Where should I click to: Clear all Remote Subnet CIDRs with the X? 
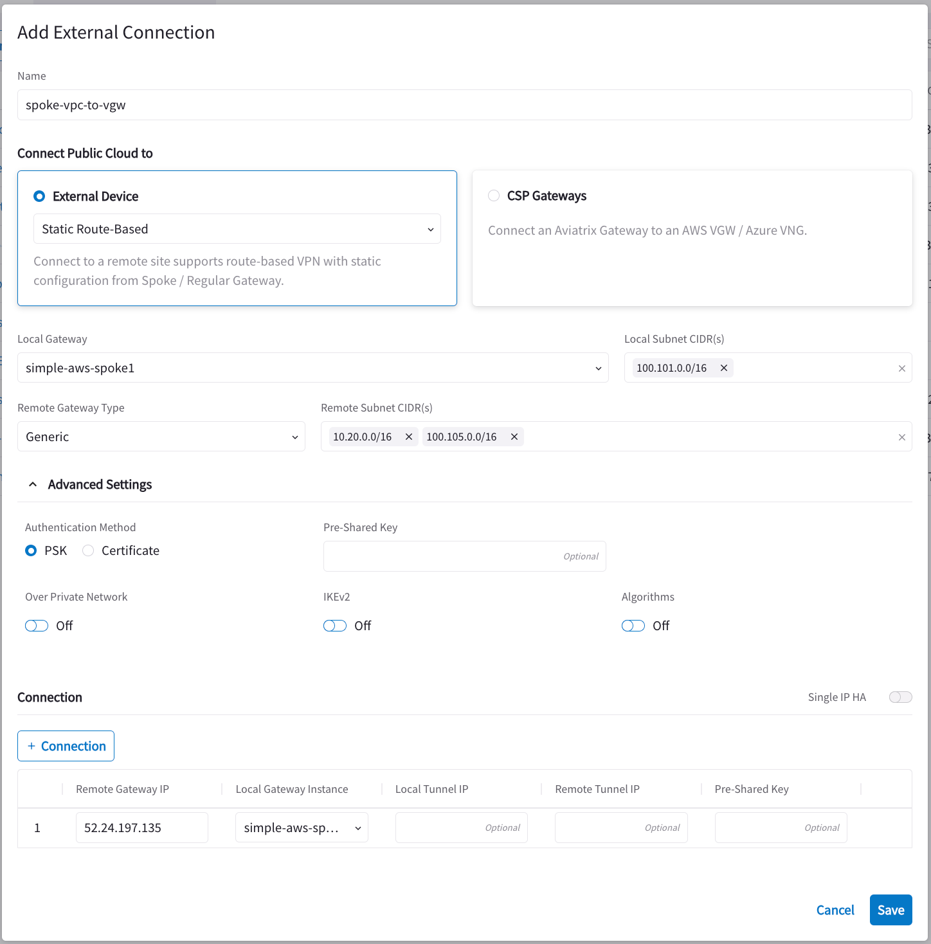pyautogui.click(x=901, y=436)
